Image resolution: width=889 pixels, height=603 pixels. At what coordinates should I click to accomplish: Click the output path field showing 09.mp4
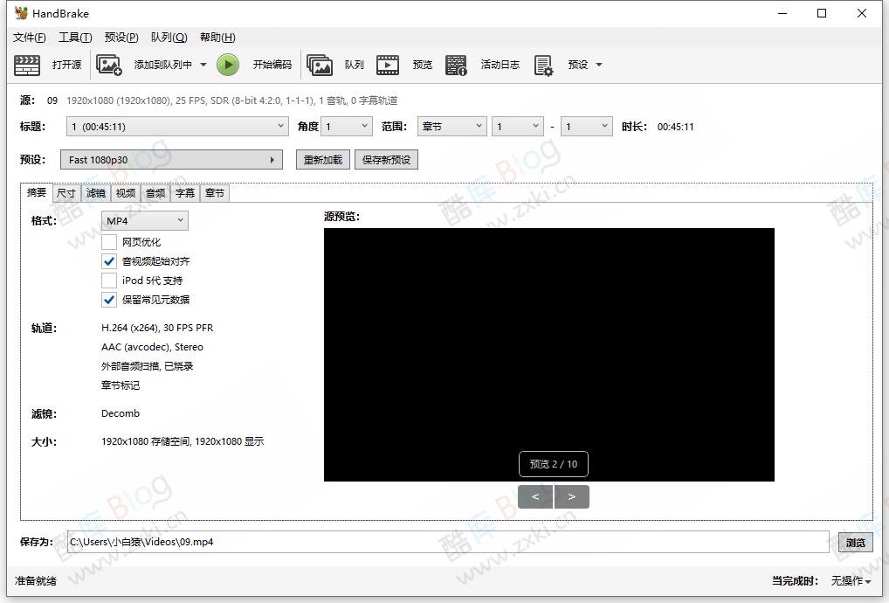tap(445, 542)
